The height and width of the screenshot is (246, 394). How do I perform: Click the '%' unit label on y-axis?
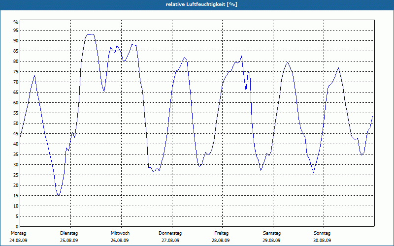pyautogui.click(x=16, y=22)
